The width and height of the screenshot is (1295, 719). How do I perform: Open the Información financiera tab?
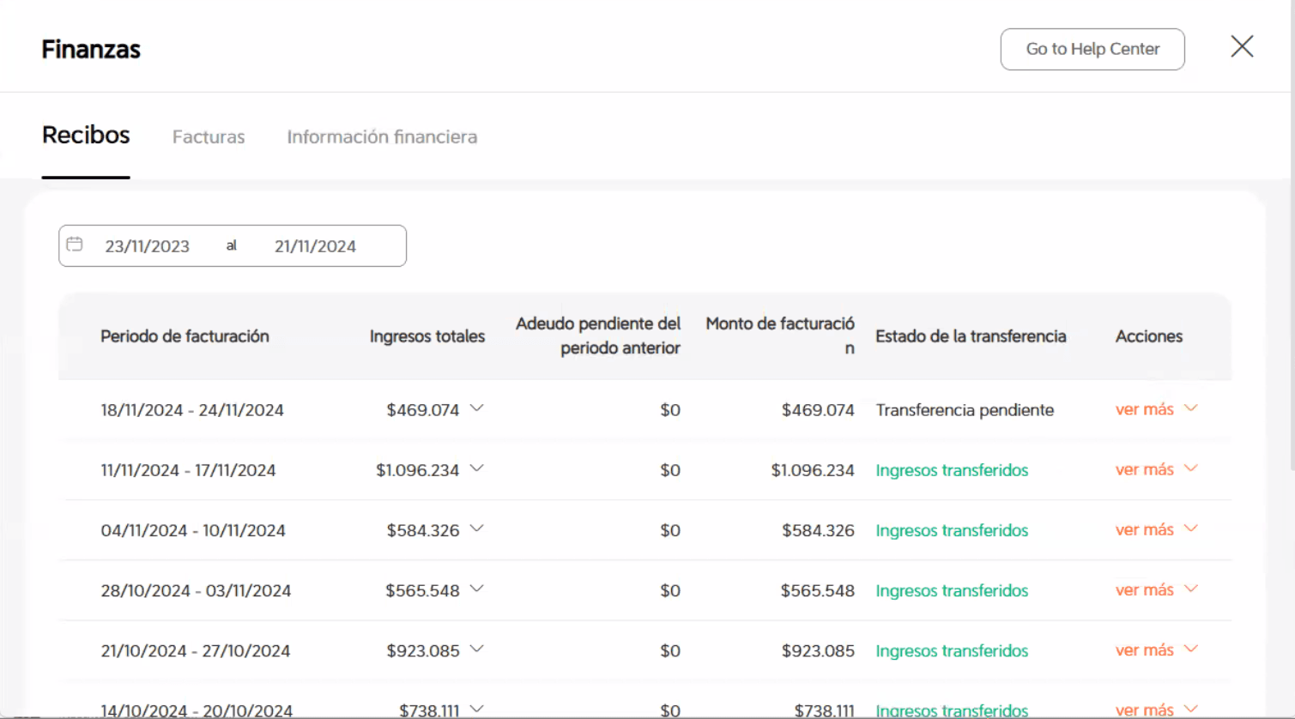coord(382,137)
